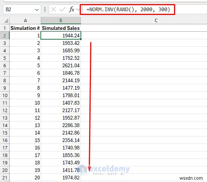Select cell containing 2621.04
Viewport: 207px width, 182px height.
(61, 65)
